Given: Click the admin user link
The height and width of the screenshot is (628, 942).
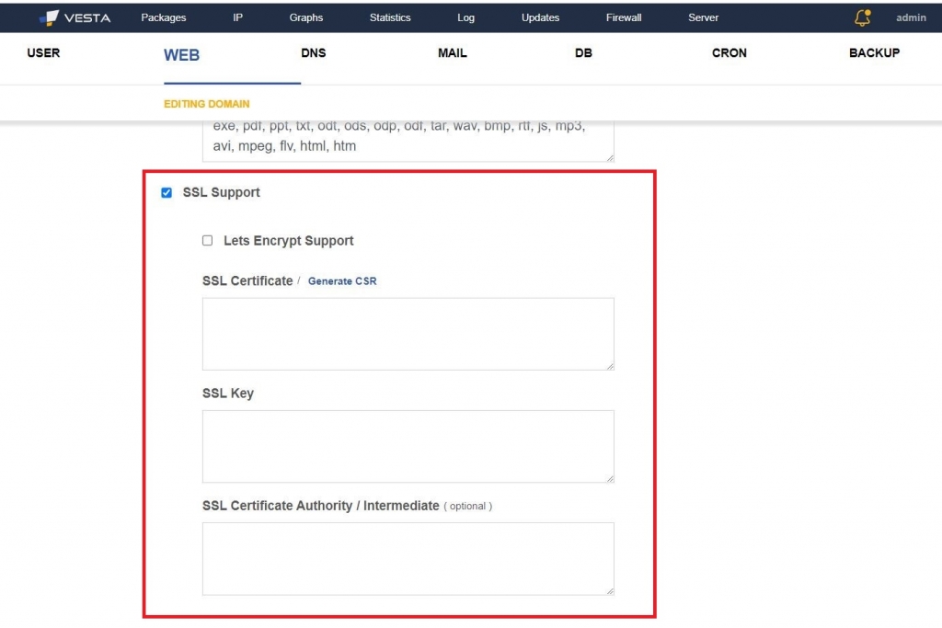Looking at the screenshot, I should tap(911, 17).
